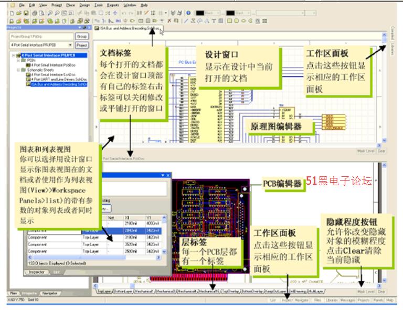Select the GND Power Port tool
This screenshot has height=315, width=403.
click(x=125, y=21)
